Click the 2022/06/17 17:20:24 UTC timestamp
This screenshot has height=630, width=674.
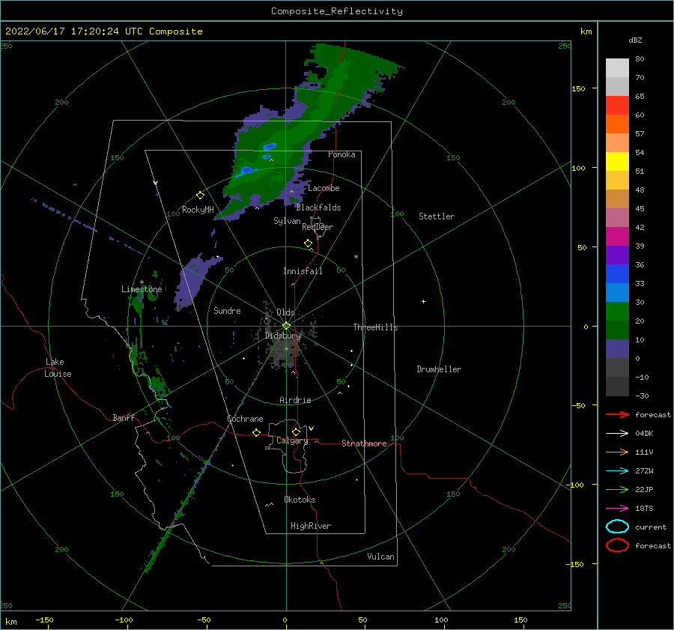(x=104, y=31)
